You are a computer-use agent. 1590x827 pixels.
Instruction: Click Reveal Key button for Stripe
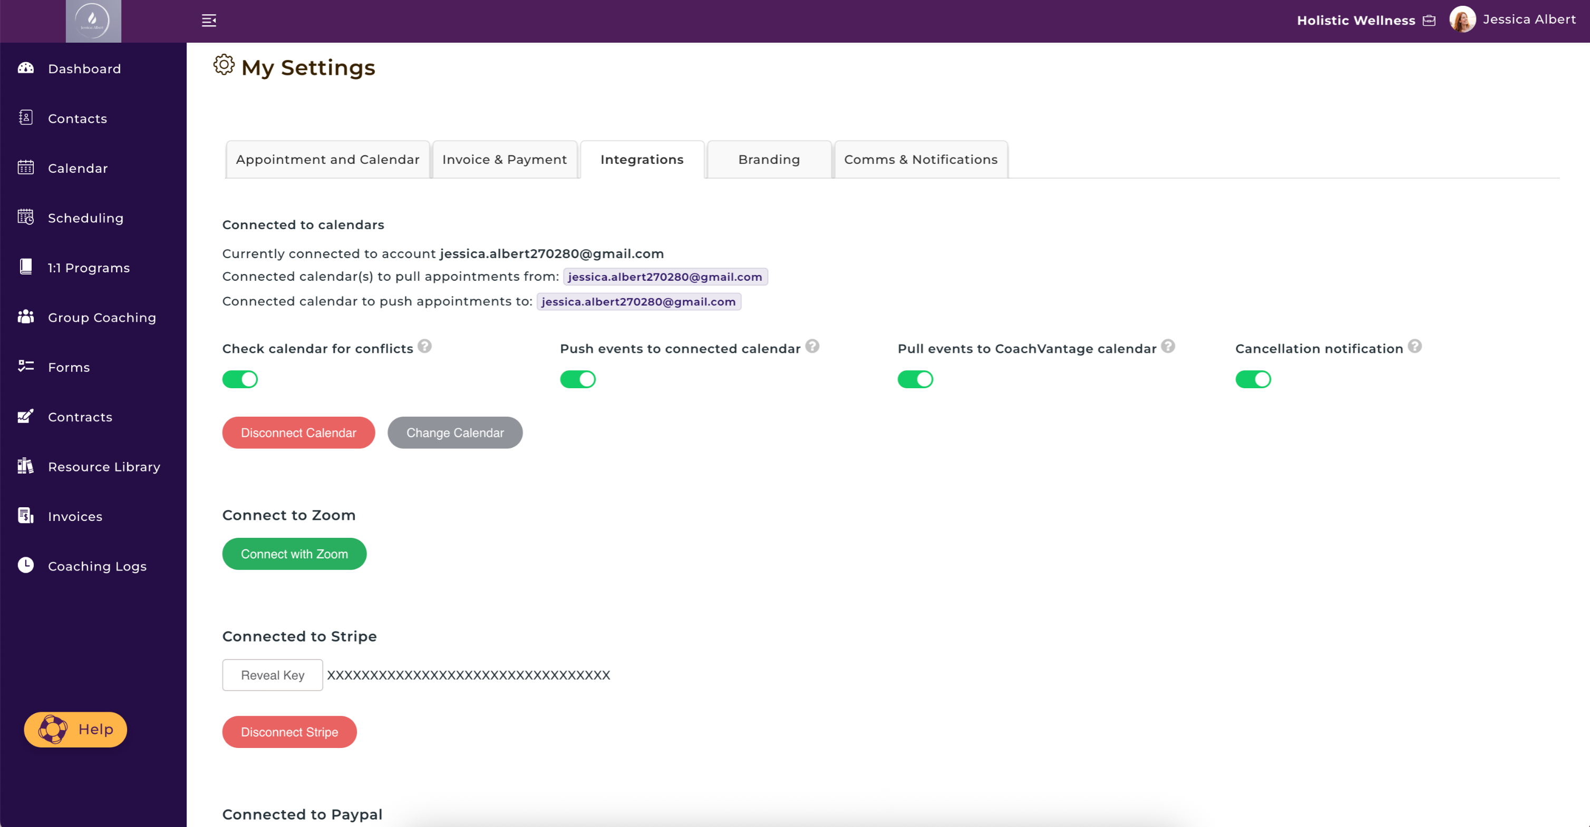coord(273,675)
